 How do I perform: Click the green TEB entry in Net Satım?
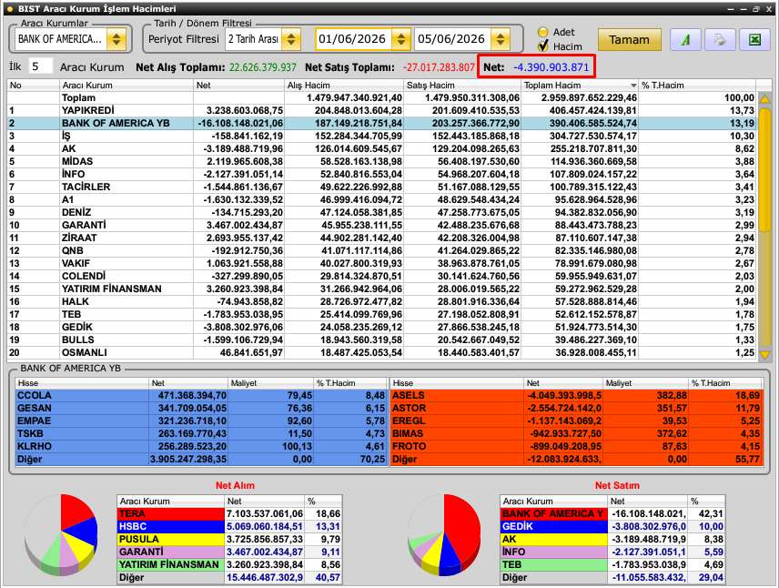pyautogui.click(x=554, y=564)
